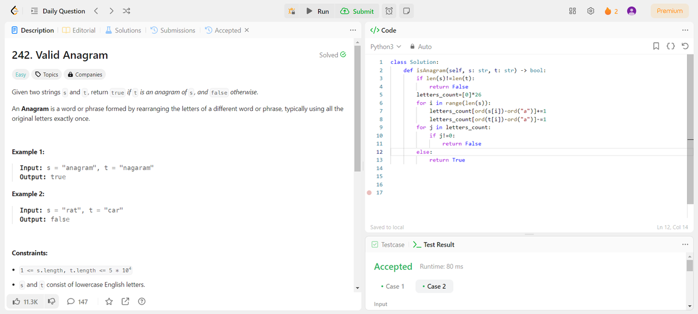Open the 147 comments

click(77, 302)
